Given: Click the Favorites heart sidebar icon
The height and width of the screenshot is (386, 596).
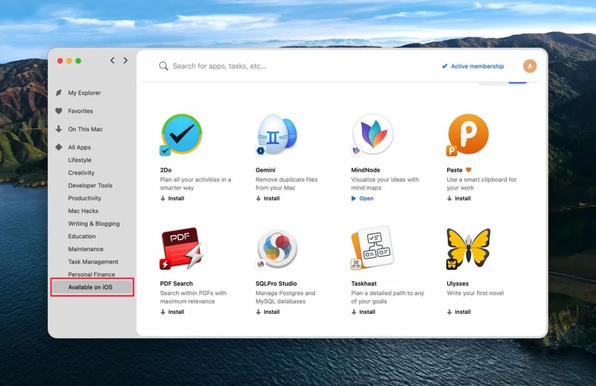Looking at the screenshot, I should coord(58,111).
